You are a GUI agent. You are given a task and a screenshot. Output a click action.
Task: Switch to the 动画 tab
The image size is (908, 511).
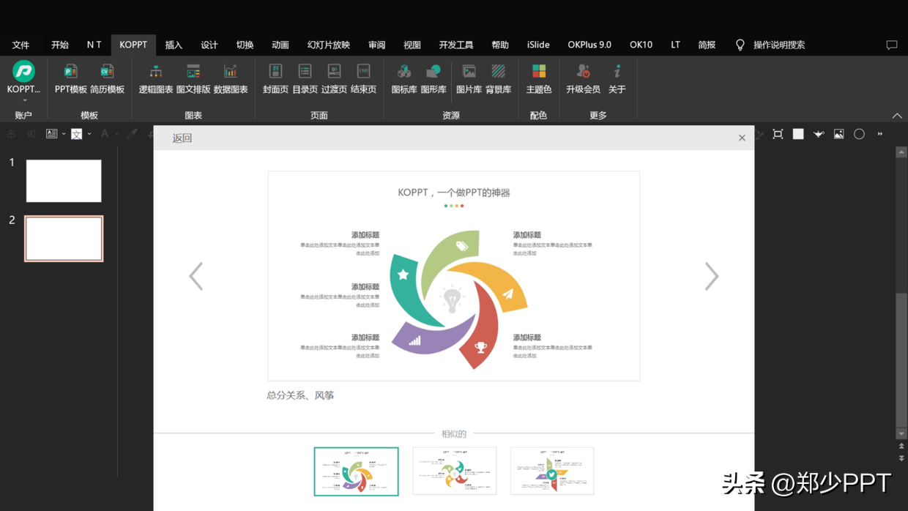coord(280,45)
